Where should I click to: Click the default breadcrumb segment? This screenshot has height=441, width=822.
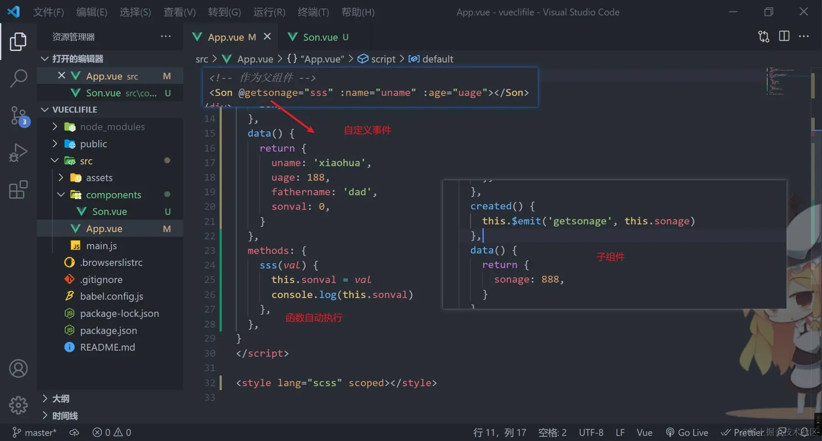click(x=431, y=59)
